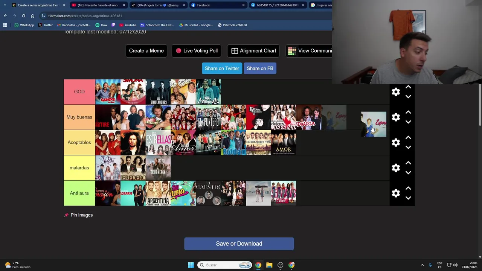482x271 pixels.
Task: Select Las Estrellas poster
Action: coord(158,142)
